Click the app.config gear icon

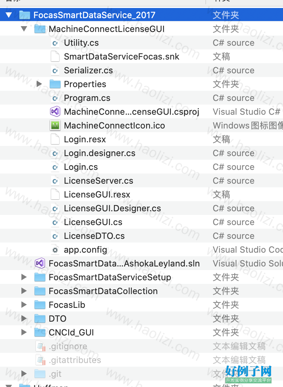click(55, 250)
